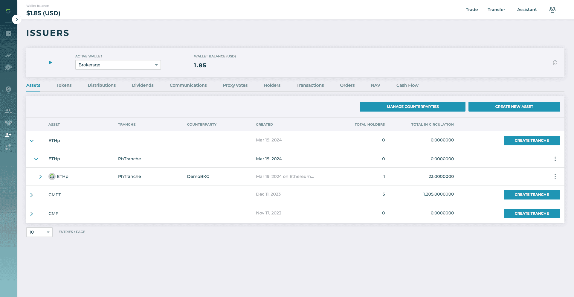Switch to the Transactions tab
Screen dimensions: 574x297
tap(310, 85)
